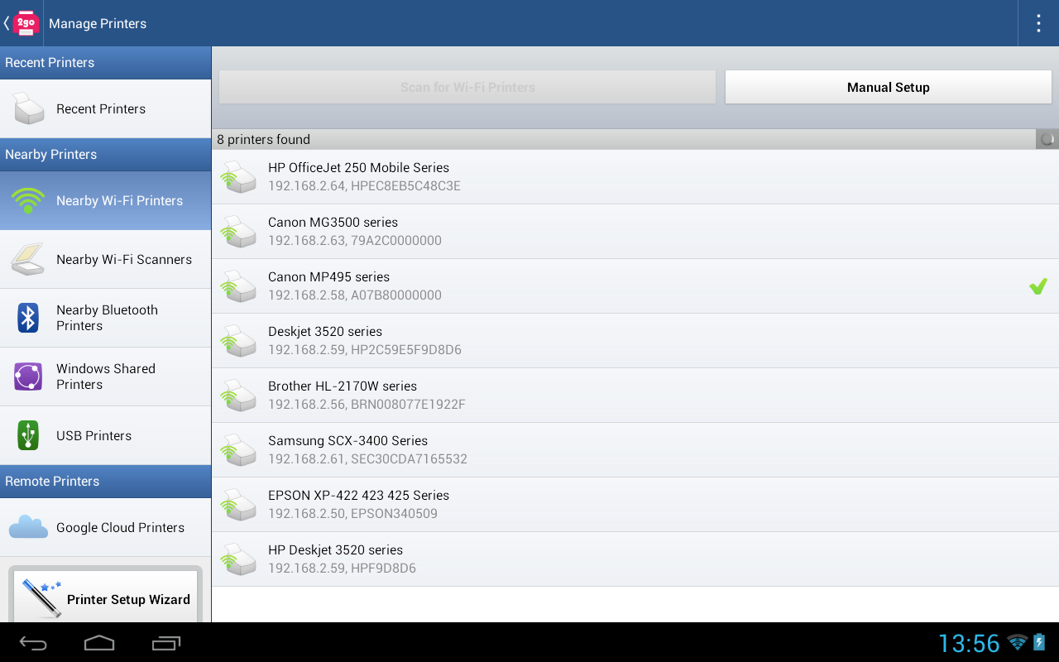Click the Wi-Fi status icon in system bar

[1018, 642]
